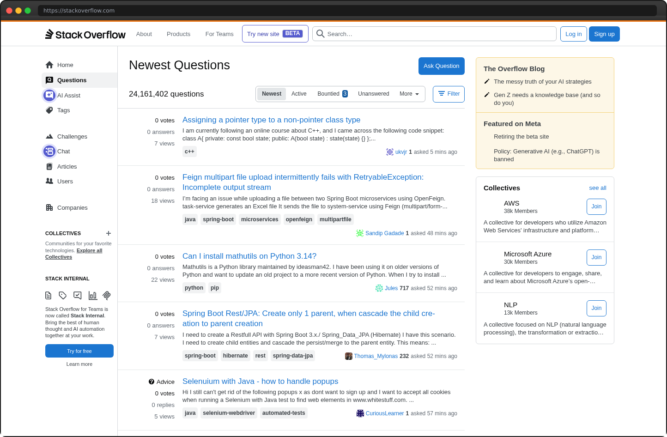This screenshot has width=667, height=437.
Task: Open the Products menu in header
Action: coord(178,34)
